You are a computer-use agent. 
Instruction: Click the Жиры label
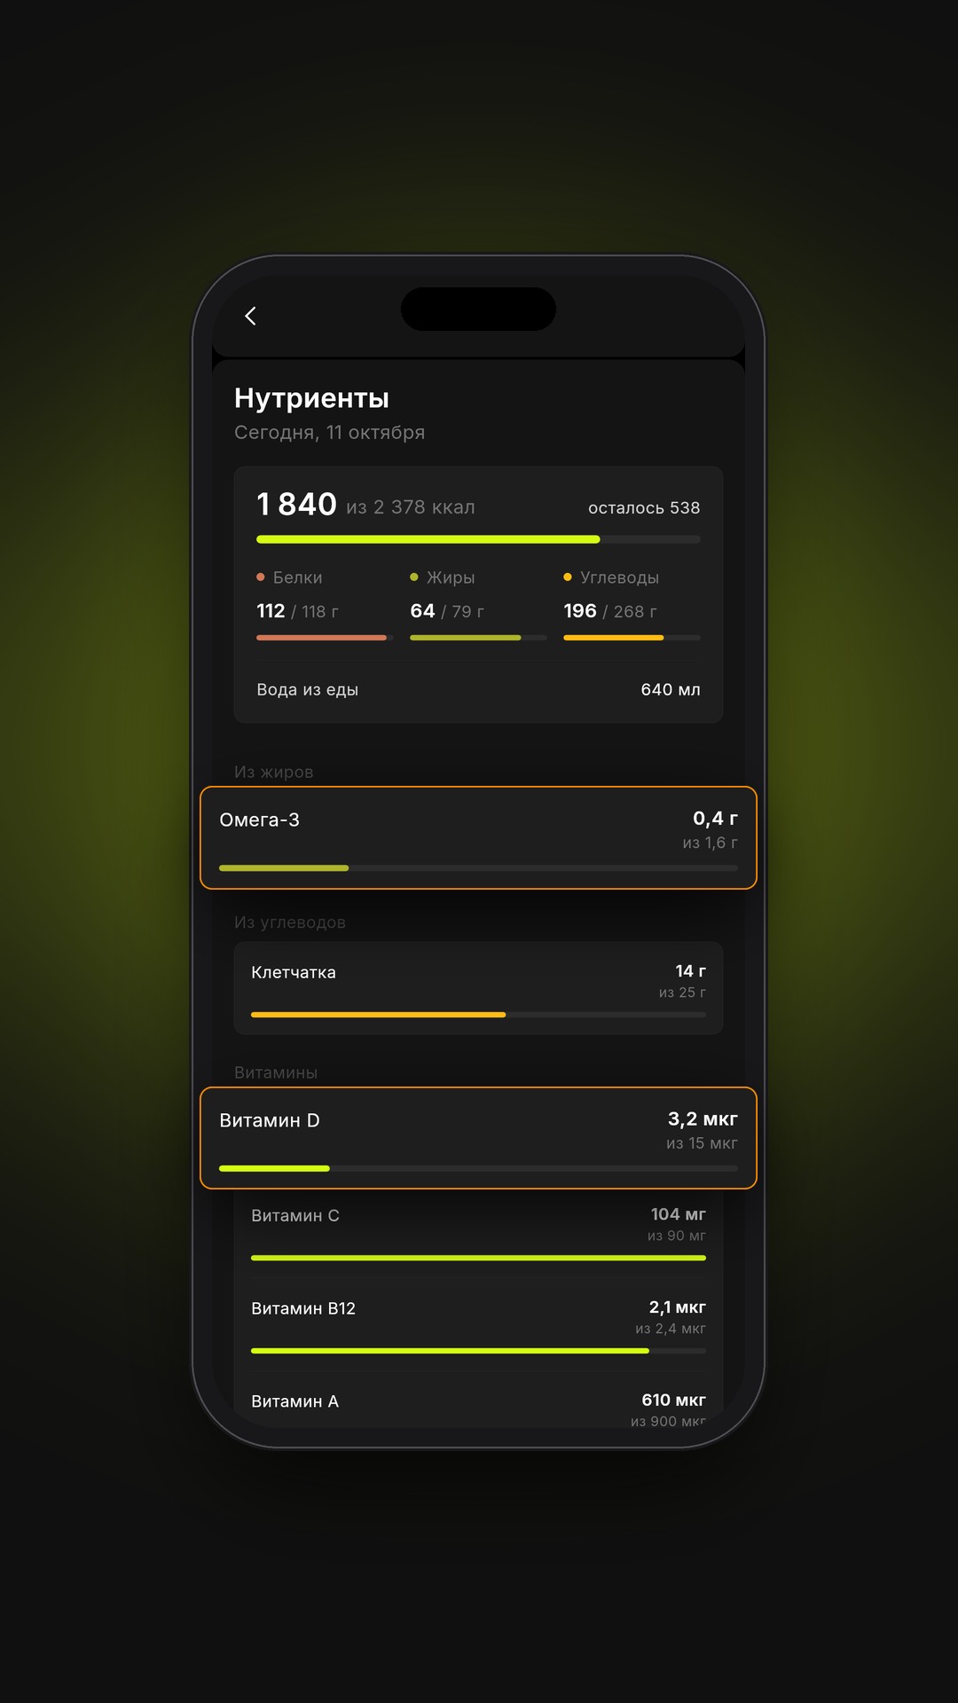[x=451, y=577]
